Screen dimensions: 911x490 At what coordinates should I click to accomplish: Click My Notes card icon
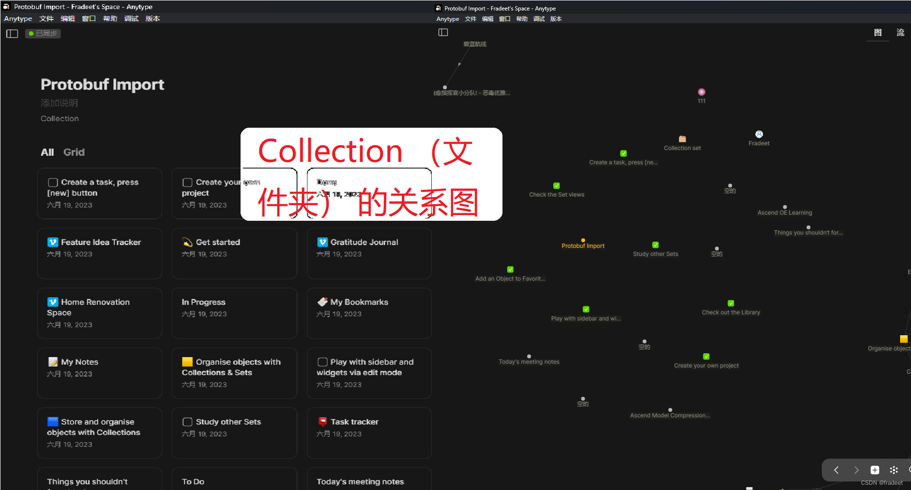pyautogui.click(x=53, y=362)
